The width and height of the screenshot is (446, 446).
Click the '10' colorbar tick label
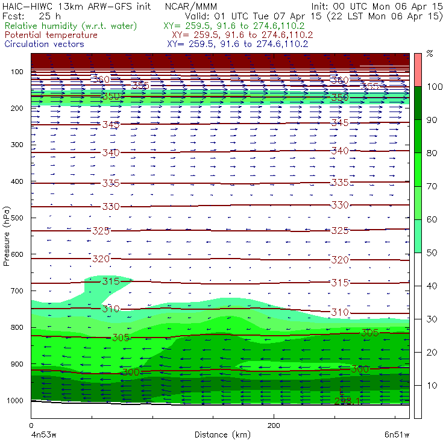point(432,386)
